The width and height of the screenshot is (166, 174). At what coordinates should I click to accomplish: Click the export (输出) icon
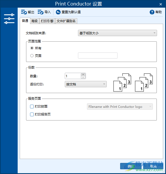click(x=24, y=12)
